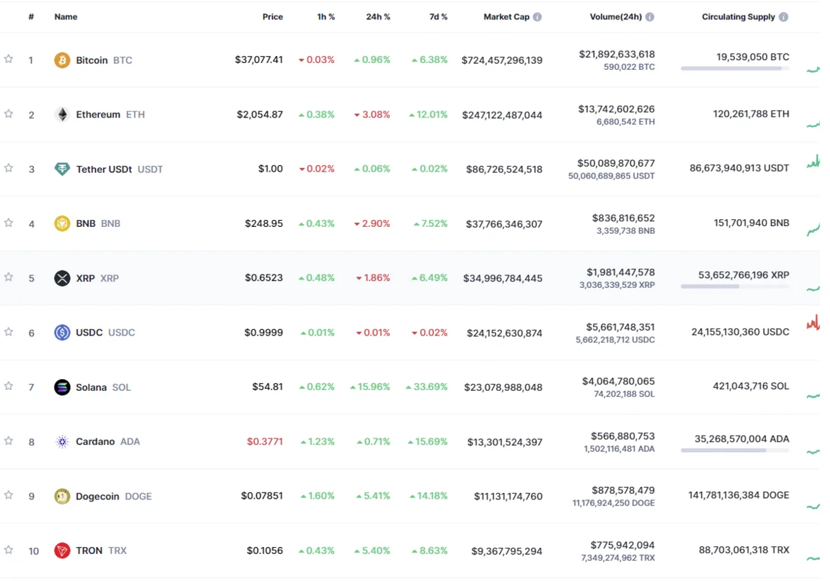The height and width of the screenshot is (581, 830).
Task: Open the Market Cap info icon
Action: coord(537,17)
